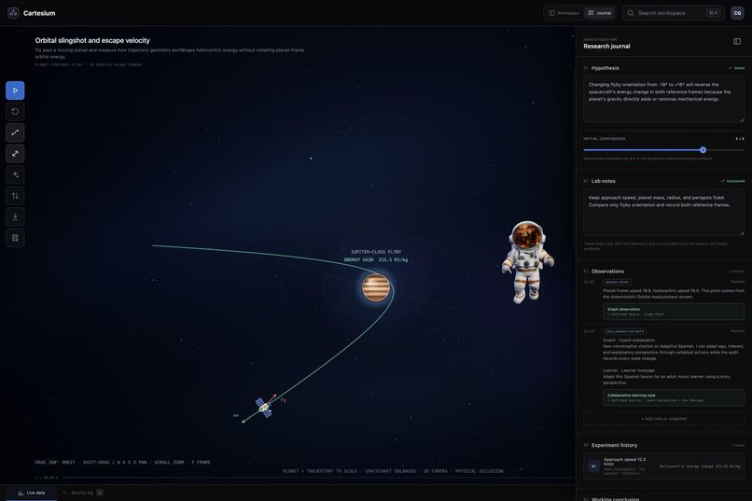Screen dimensions: 752x501
Task: Adjust the initial confidence slider handle
Action: pyautogui.click(x=703, y=150)
